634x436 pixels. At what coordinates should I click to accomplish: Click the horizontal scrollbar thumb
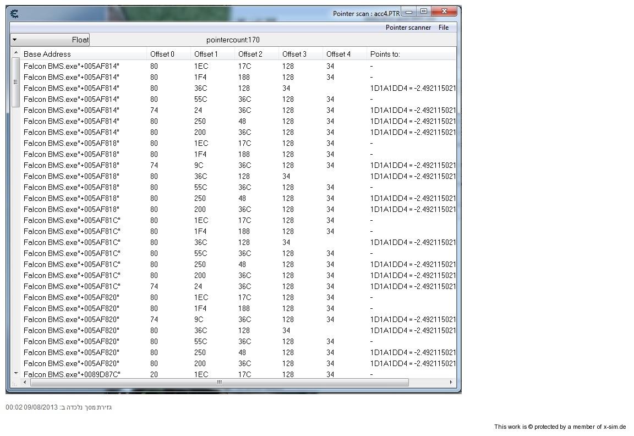tap(219, 382)
